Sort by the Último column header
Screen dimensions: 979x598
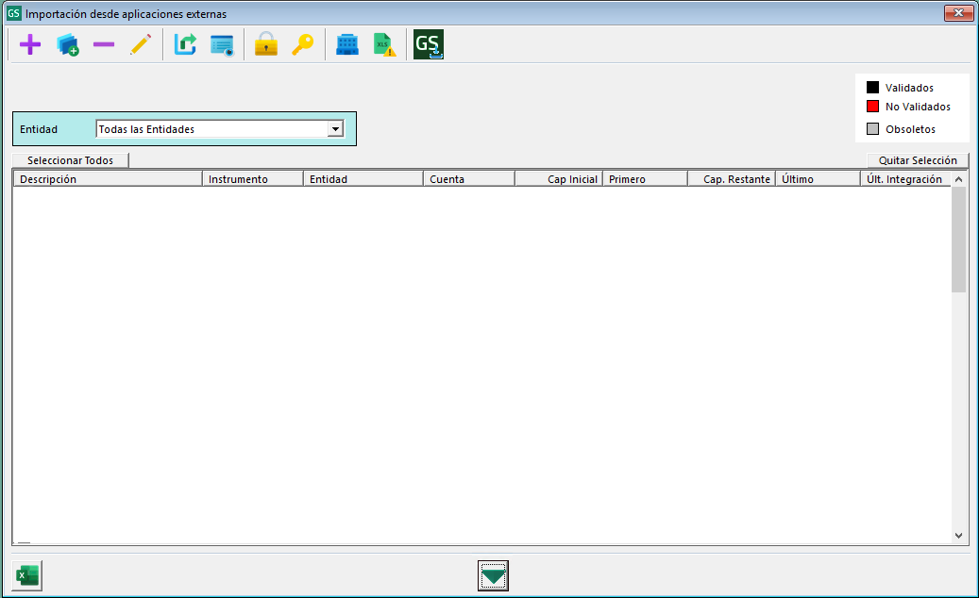click(818, 179)
